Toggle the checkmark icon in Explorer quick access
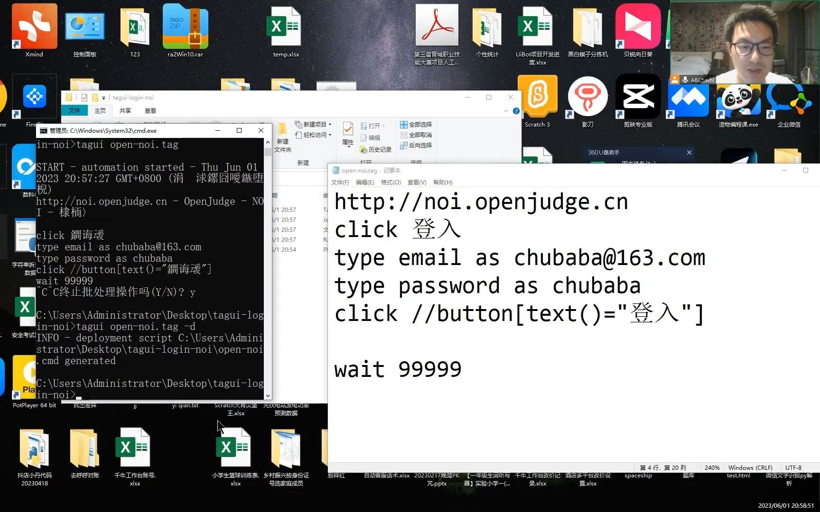Viewport: 820px width, 512px height. point(84,98)
